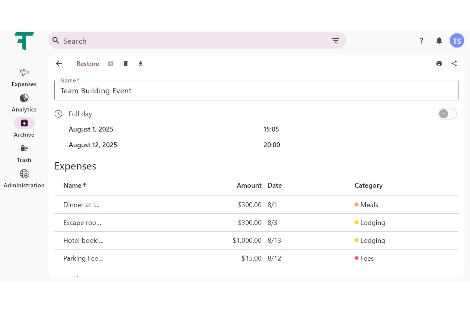Navigate to Administration section
The height and width of the screenshot is (323, 470).
click(24, 179)
